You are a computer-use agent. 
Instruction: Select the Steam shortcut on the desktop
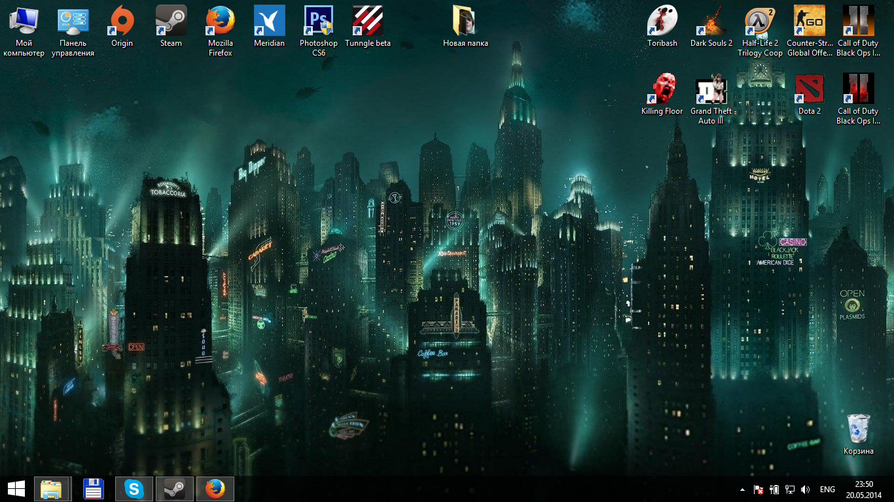171,26
